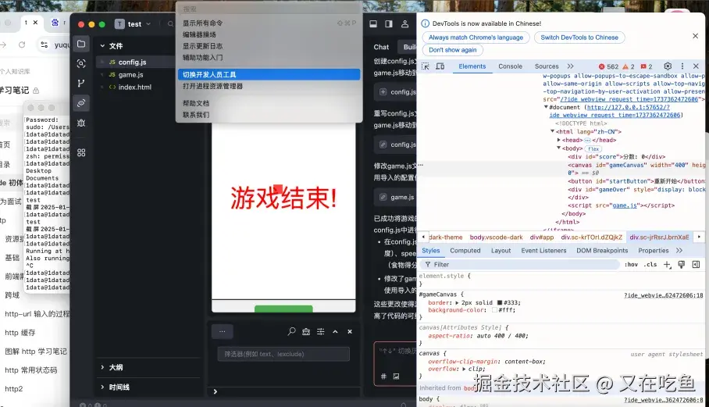Collapse the 文件 section chevron
This screenshot has width=709, height=407.
coord(102,45)
